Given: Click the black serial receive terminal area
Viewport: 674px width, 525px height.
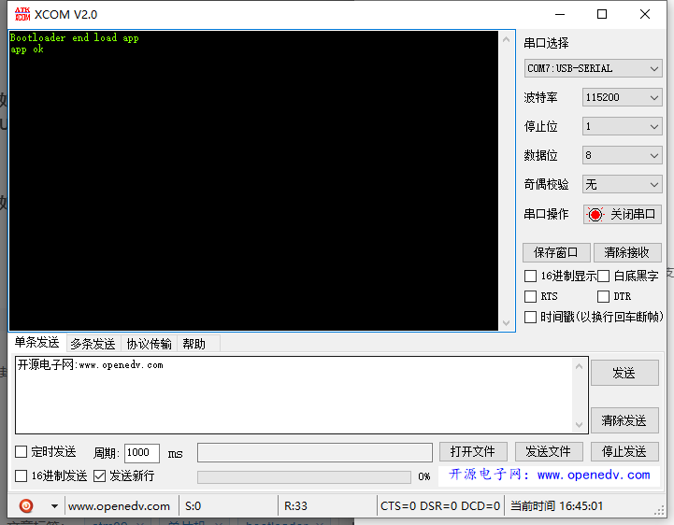Looking at the screenshot, I should click(253, 180).
